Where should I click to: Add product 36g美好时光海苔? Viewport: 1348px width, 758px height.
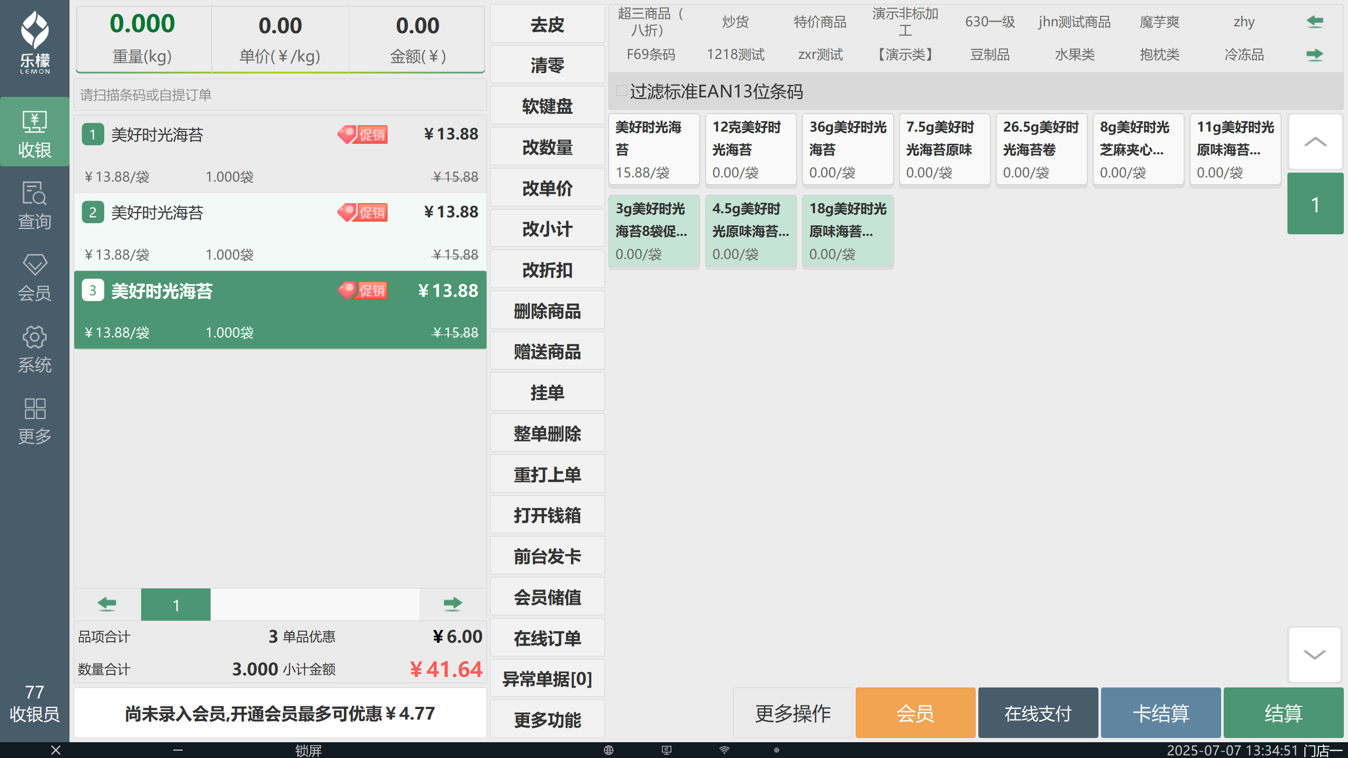(x=848, y=150)
